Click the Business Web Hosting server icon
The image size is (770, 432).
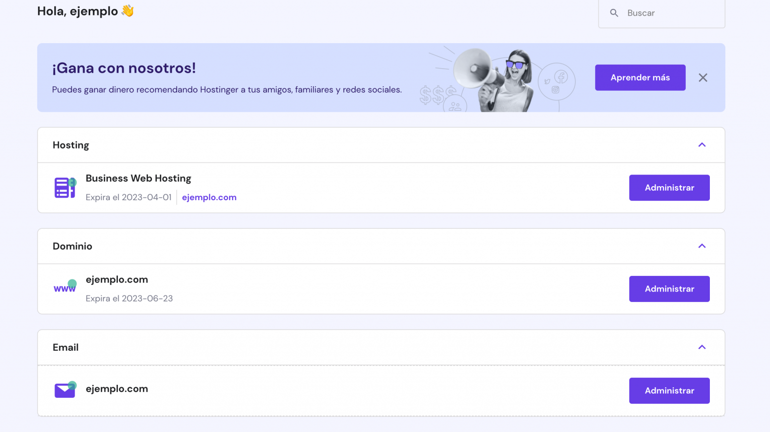(65, 188)
